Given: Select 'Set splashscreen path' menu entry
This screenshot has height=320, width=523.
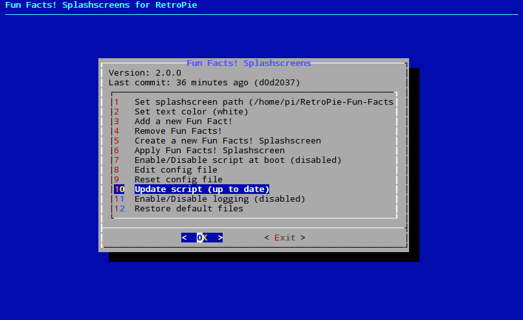Looking at the screenshot, I should [x=254, y=102].
